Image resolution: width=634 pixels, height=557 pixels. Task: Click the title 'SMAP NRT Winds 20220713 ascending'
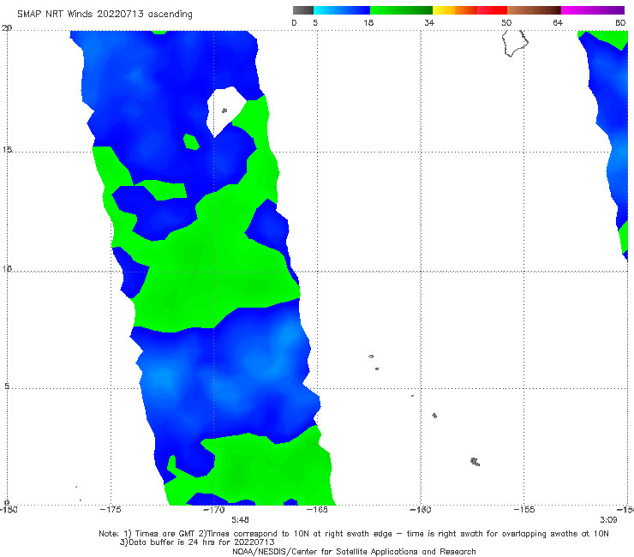tap(105, 14)
